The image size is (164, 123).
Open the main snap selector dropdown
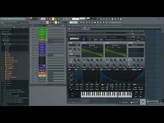pyautogui.click(x=64, y=23)
